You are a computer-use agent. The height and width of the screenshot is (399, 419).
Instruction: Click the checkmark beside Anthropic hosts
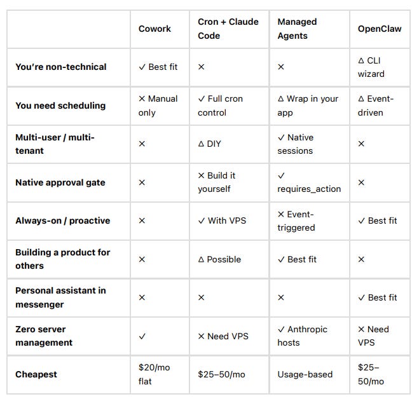281,330
